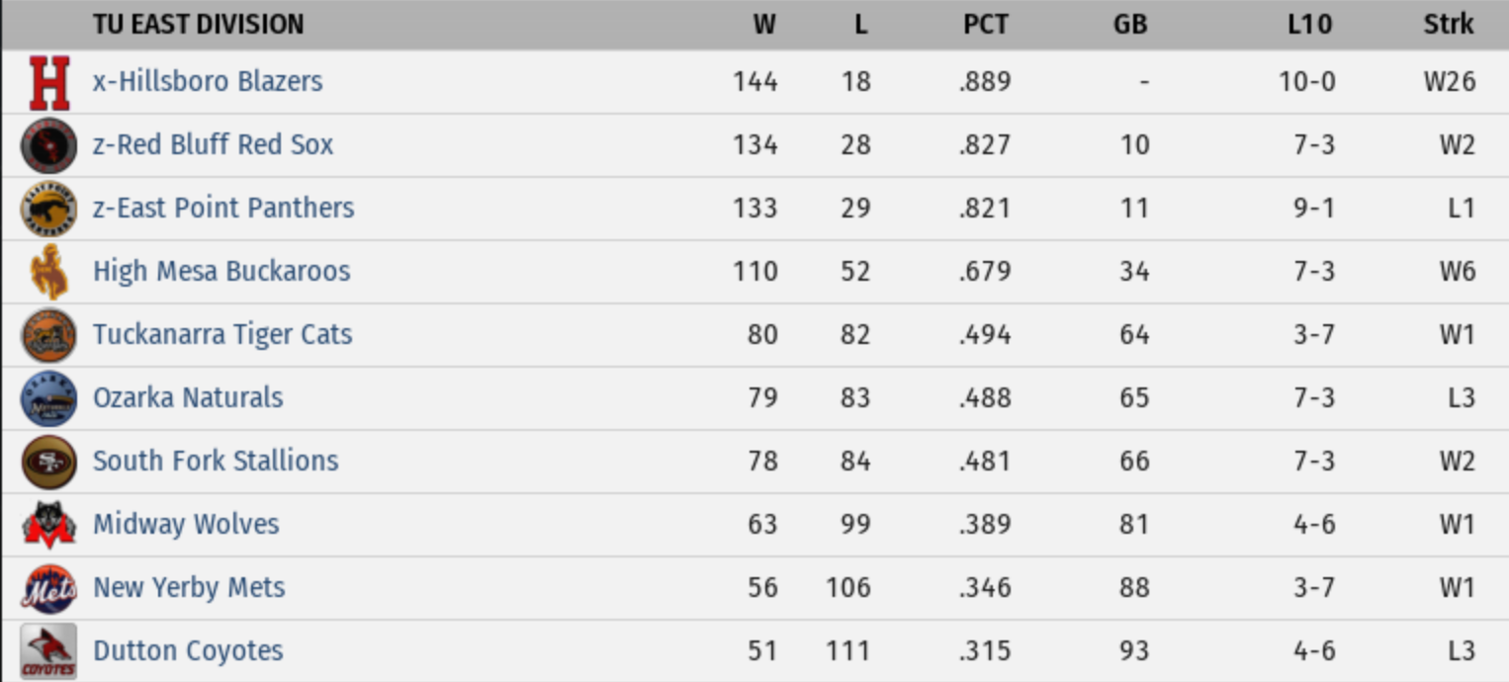Open the z-Red Bluff Red Sox link

click(x=213, y=144)
